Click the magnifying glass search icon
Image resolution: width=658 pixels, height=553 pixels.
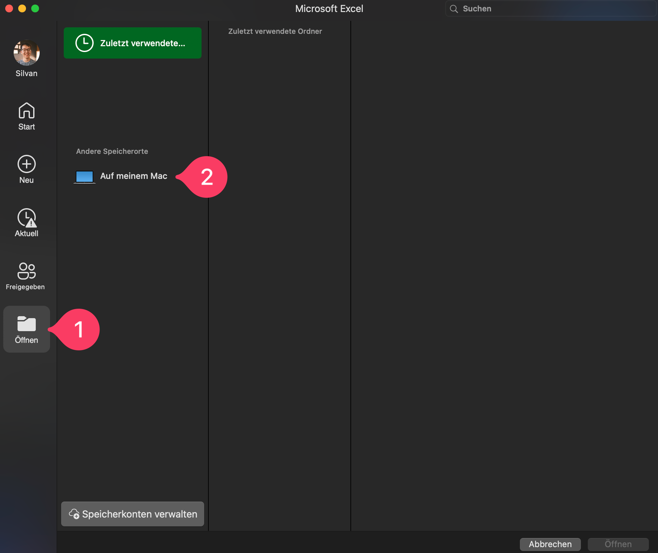pos(454,9)
